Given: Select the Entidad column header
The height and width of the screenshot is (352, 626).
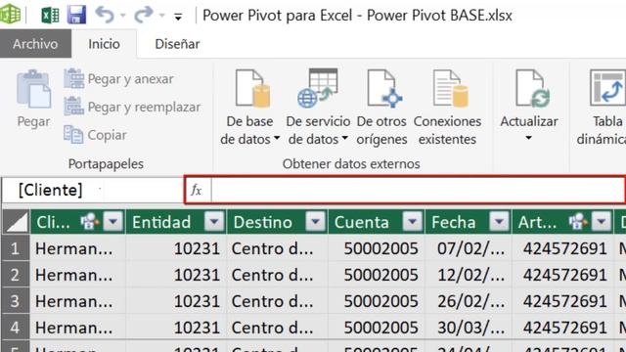Looking at the screenshot, I should [176, 222].
